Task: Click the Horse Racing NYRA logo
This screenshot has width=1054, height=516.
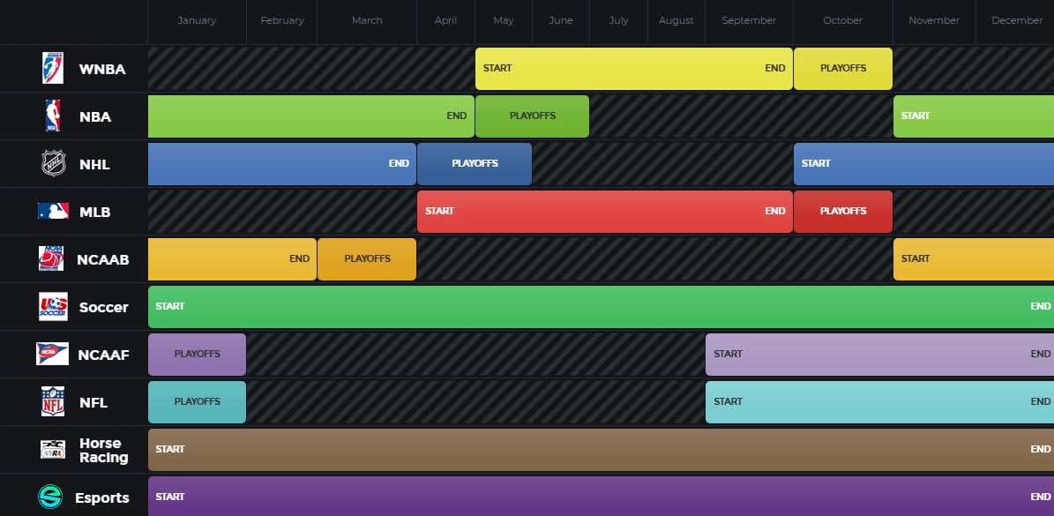Action: pyautogui.click(x=53, y=449)
